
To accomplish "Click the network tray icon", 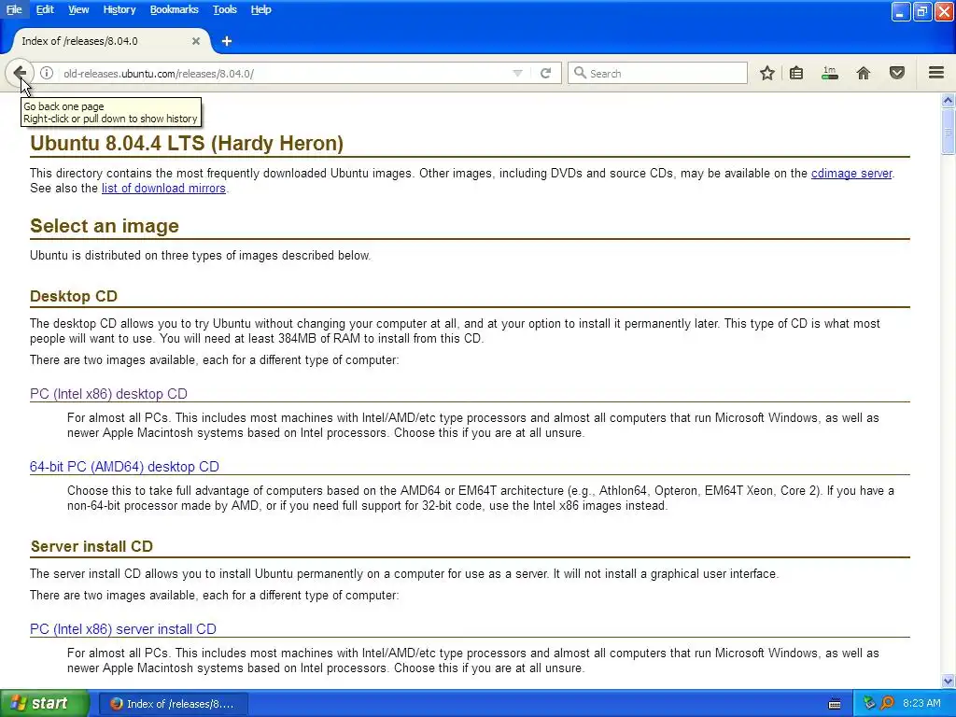I will [x=869, y=703].
